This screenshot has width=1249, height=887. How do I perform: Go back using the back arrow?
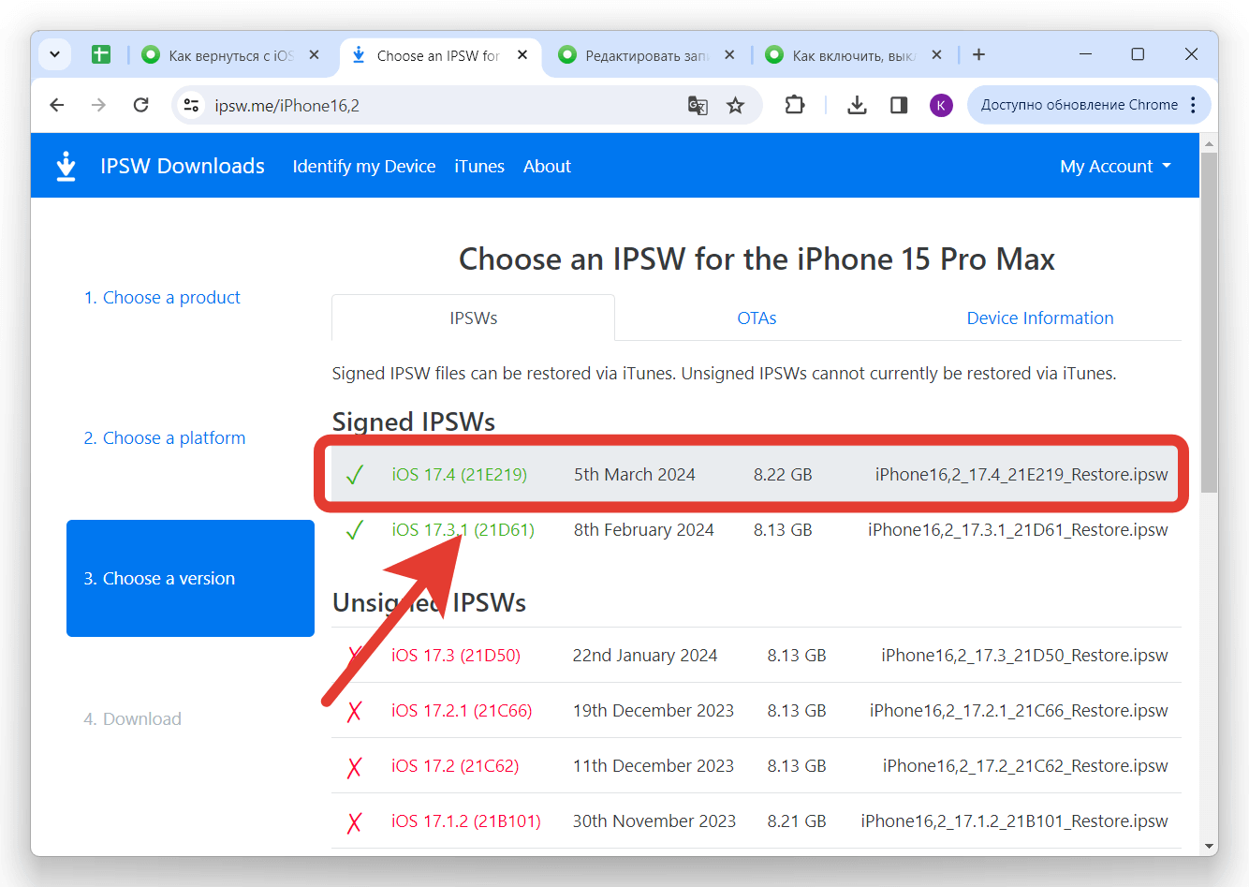[x=57, y=105]
